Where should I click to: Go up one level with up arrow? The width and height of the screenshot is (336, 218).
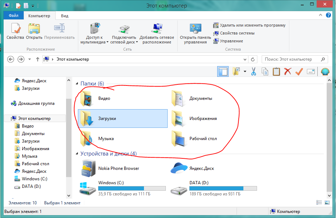[37, 59]
